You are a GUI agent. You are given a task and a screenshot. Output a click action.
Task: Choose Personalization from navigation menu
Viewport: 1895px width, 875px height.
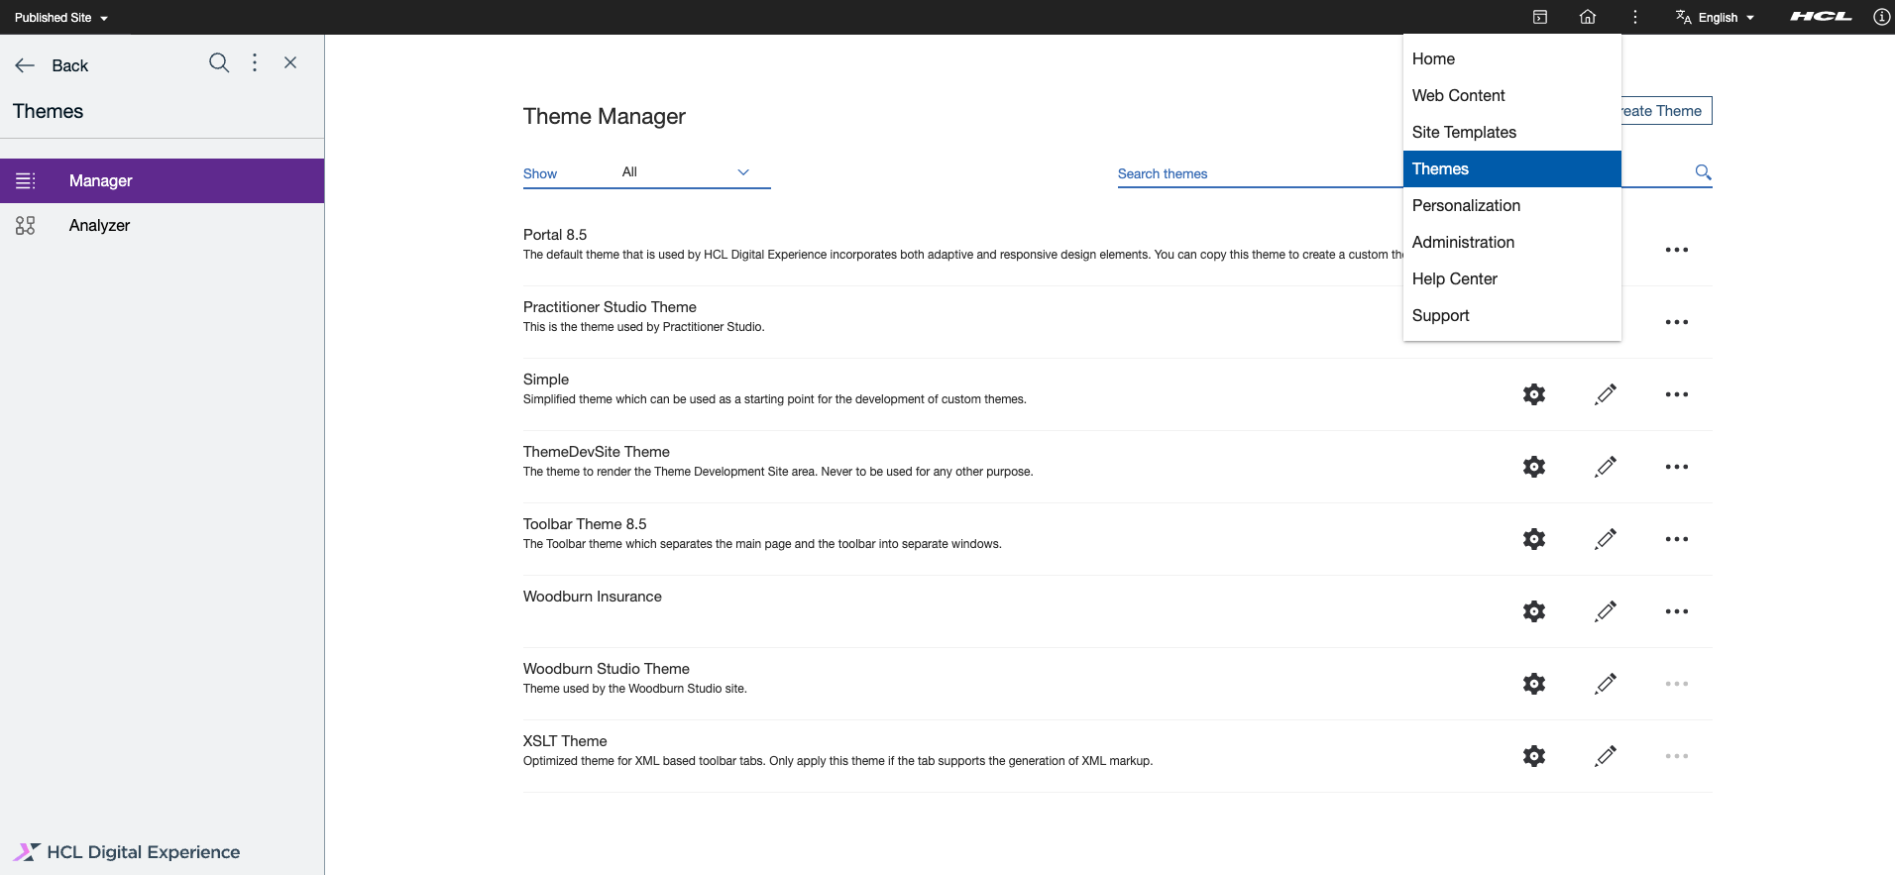[x=1512, y=205]
